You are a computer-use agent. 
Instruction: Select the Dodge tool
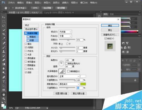coord(4,73)
